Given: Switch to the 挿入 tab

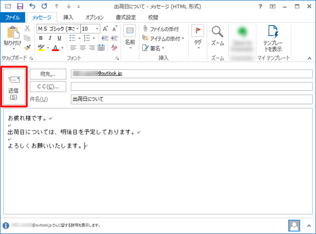Looking at the screenshot, I should [x=68, y=18].
